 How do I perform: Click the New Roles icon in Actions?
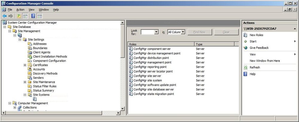pos(245,35)
